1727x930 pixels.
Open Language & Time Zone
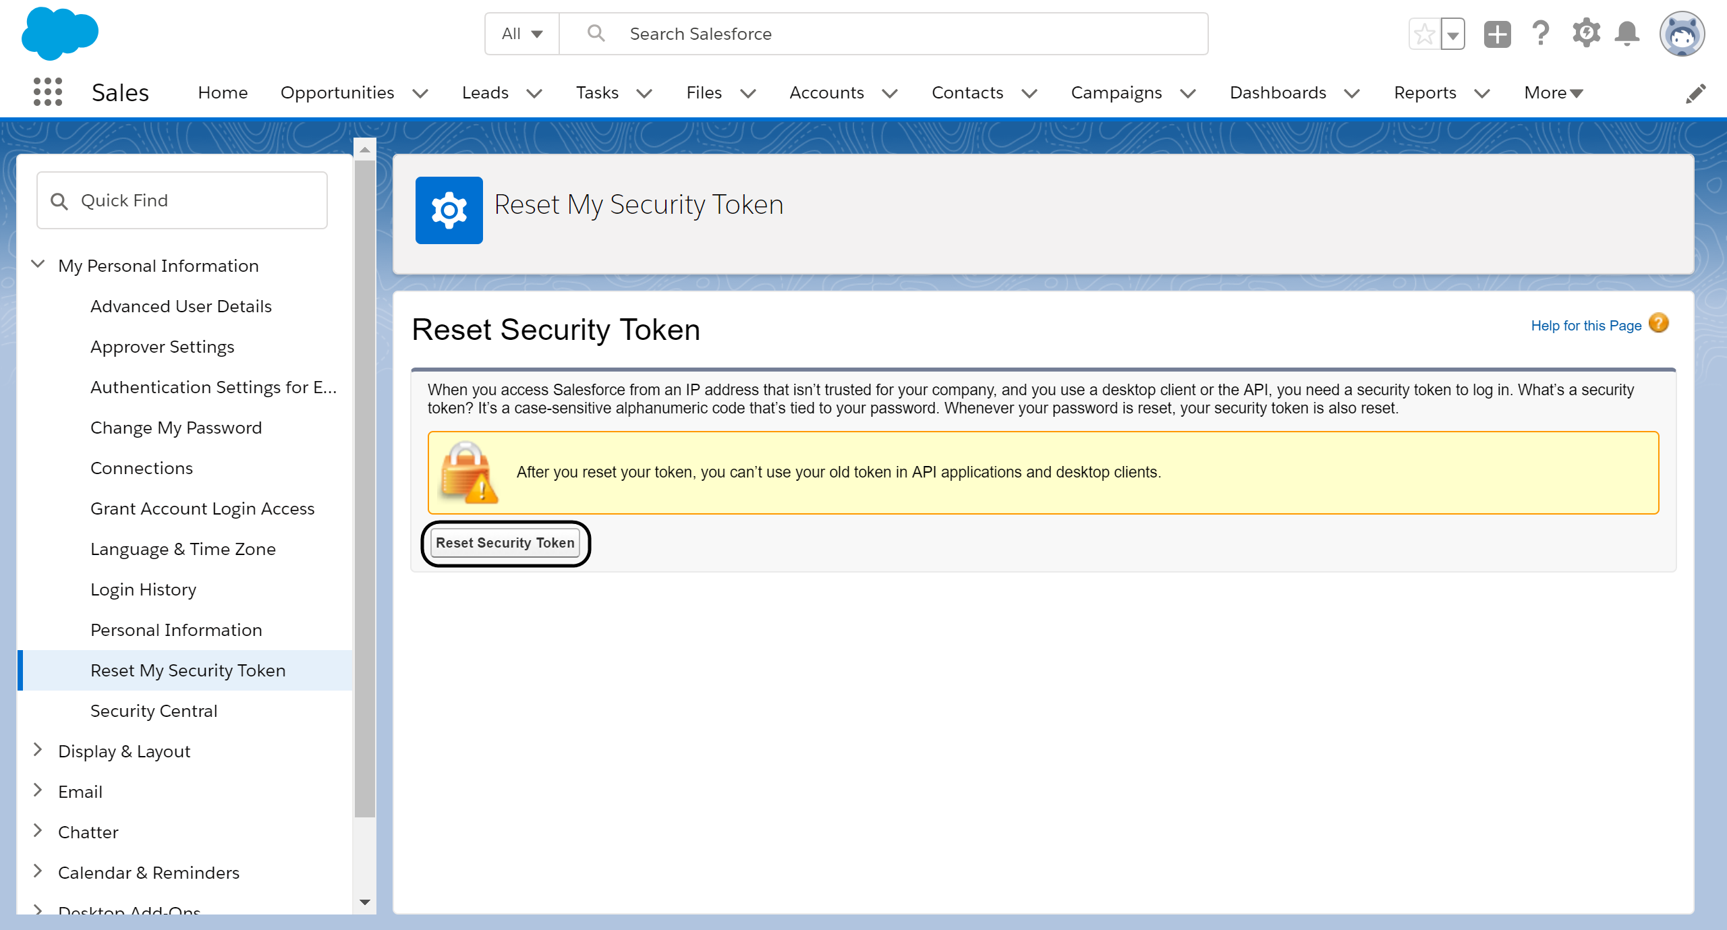coord(183,549)
